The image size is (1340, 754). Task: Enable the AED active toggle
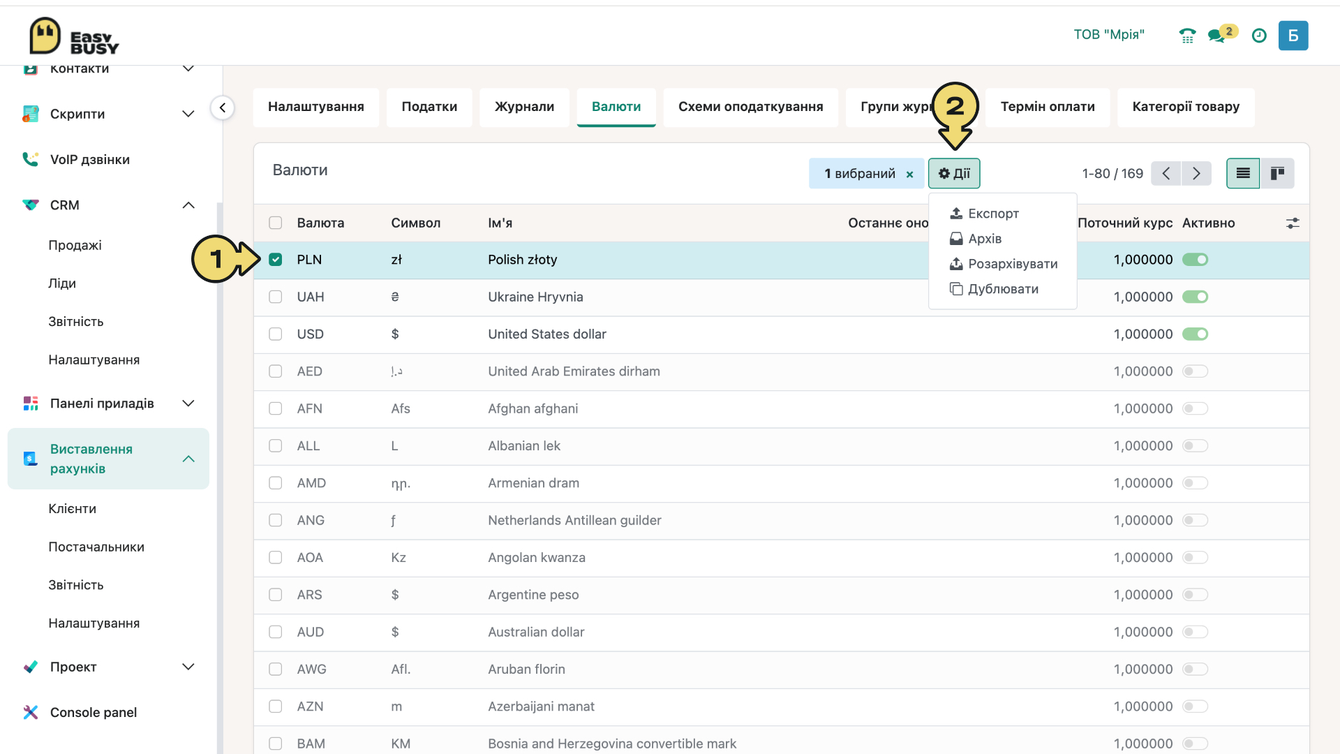[x=1195, y=371]
